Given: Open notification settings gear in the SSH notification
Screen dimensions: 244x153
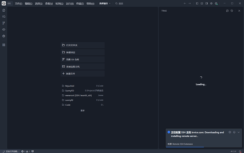Looking at the screenshot, I should pyautogui.click(x=230, y=132).
